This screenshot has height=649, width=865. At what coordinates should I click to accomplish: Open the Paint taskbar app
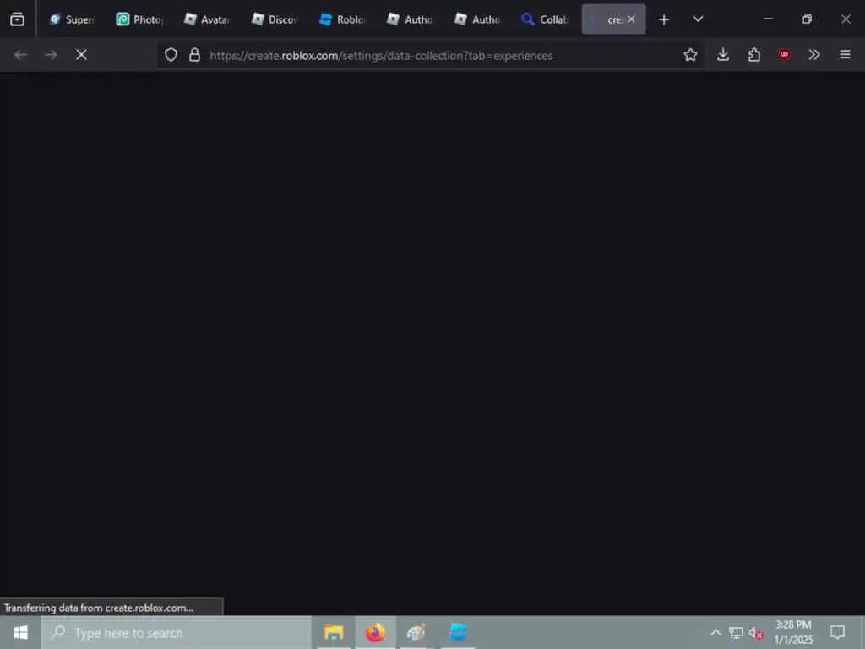tap(416, 632)
